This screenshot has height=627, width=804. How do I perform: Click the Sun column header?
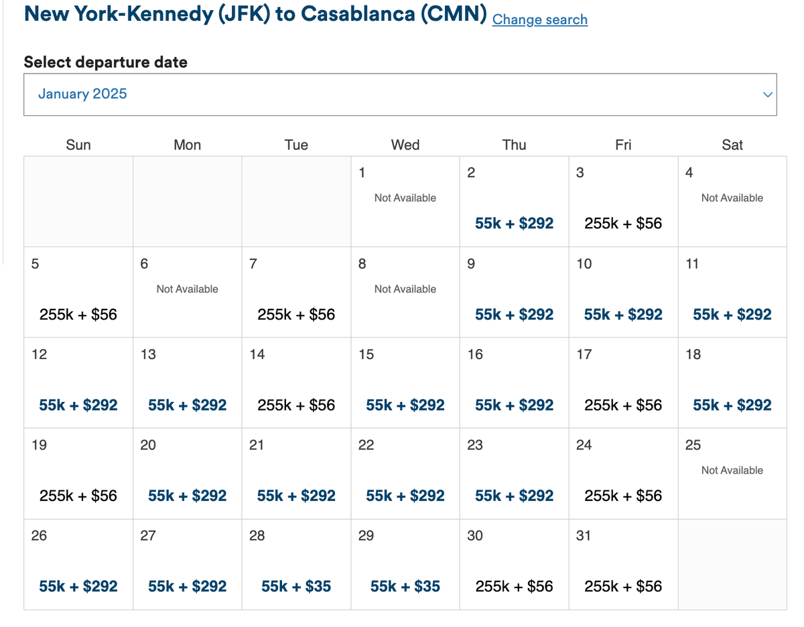click(x=78, y=144)
